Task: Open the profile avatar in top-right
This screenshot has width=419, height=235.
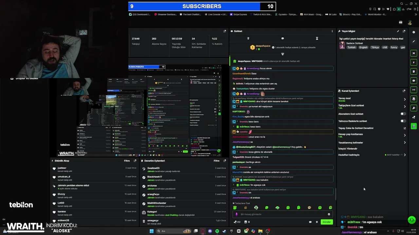Action: (410, 23)
